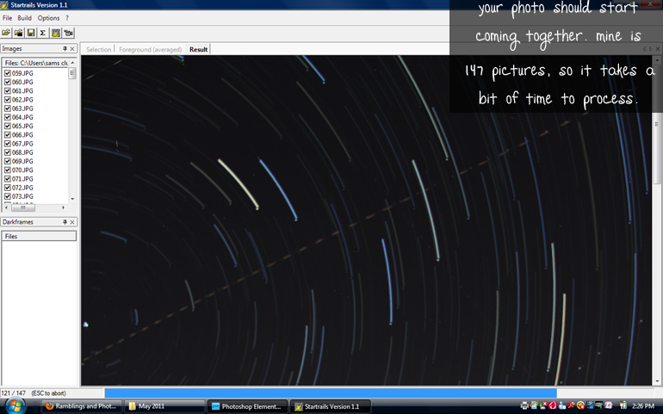This screenshot has width=663, height=414.
Task: Toggle the 064.JPG checkbox
Action: pos(7,117)
